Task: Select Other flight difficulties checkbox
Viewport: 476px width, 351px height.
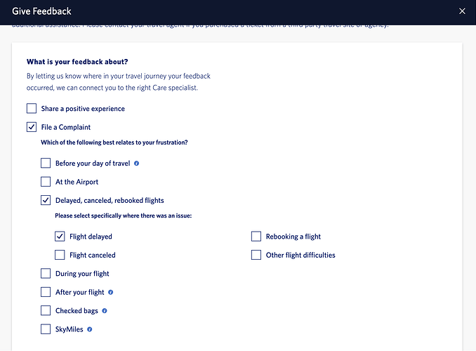Action: [256, 255]
